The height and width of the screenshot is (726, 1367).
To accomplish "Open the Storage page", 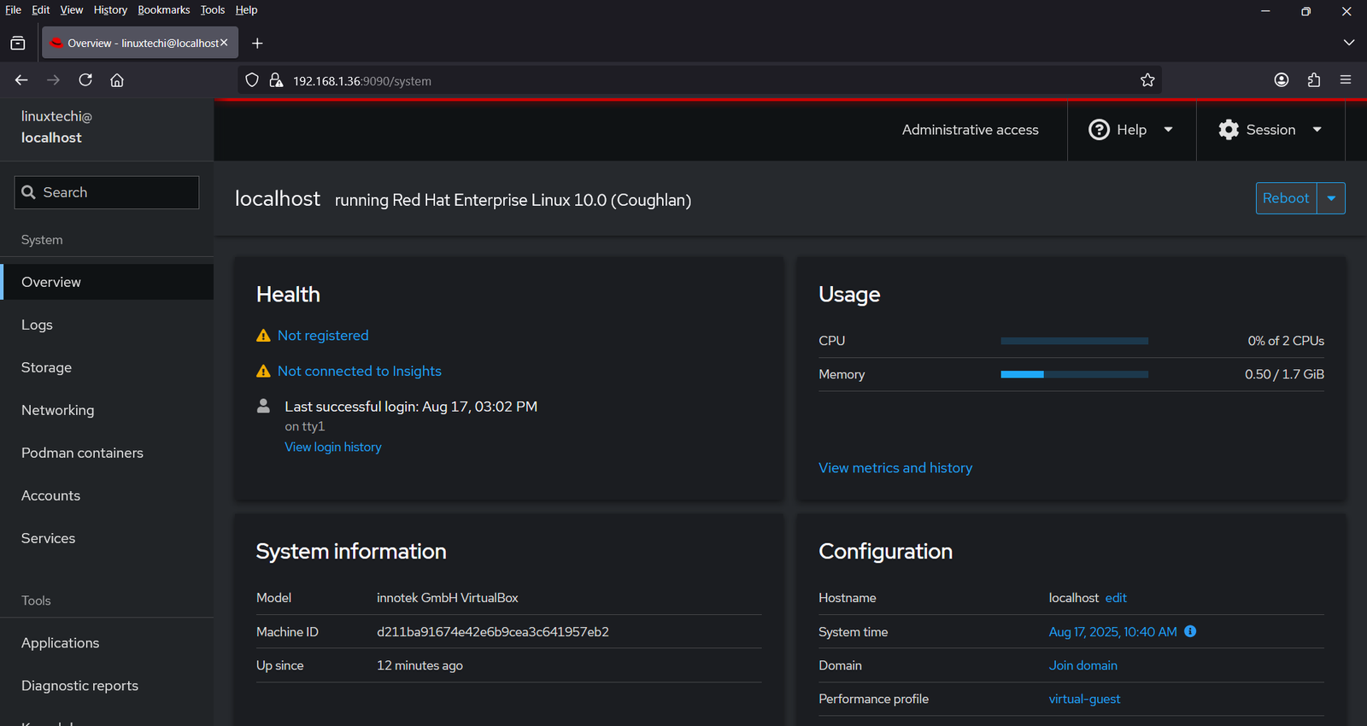I will click(x=107, y=367).
